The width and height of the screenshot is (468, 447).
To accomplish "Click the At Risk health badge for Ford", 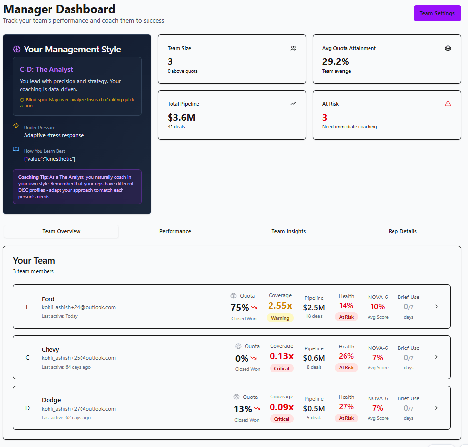I will click(x=346, y=317).
